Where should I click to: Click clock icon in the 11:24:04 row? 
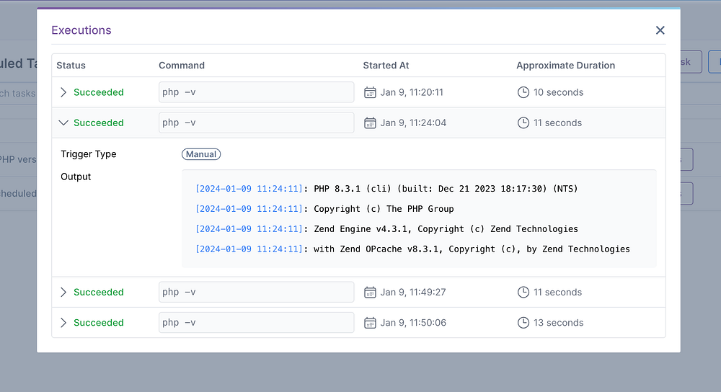(523, 122)
